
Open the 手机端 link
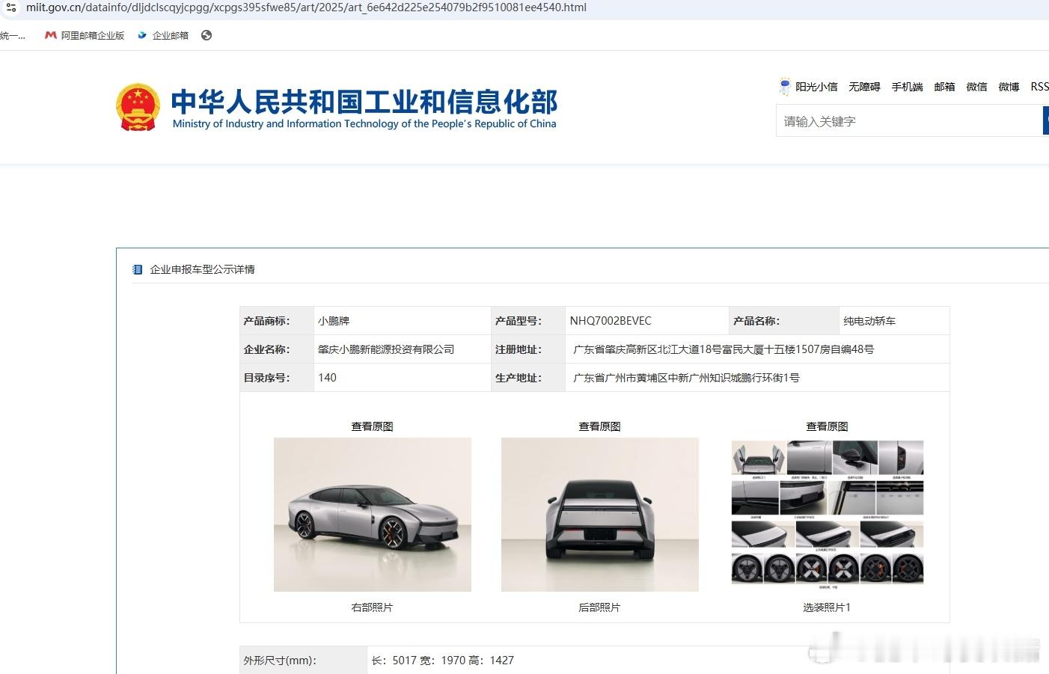(x=907, y=87)
